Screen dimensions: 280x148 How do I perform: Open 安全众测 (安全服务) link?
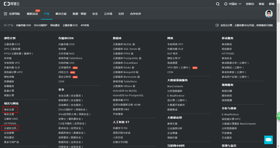click(70, 96)
